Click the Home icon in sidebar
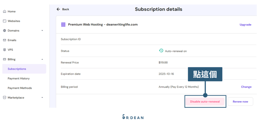 coord(4,12)
